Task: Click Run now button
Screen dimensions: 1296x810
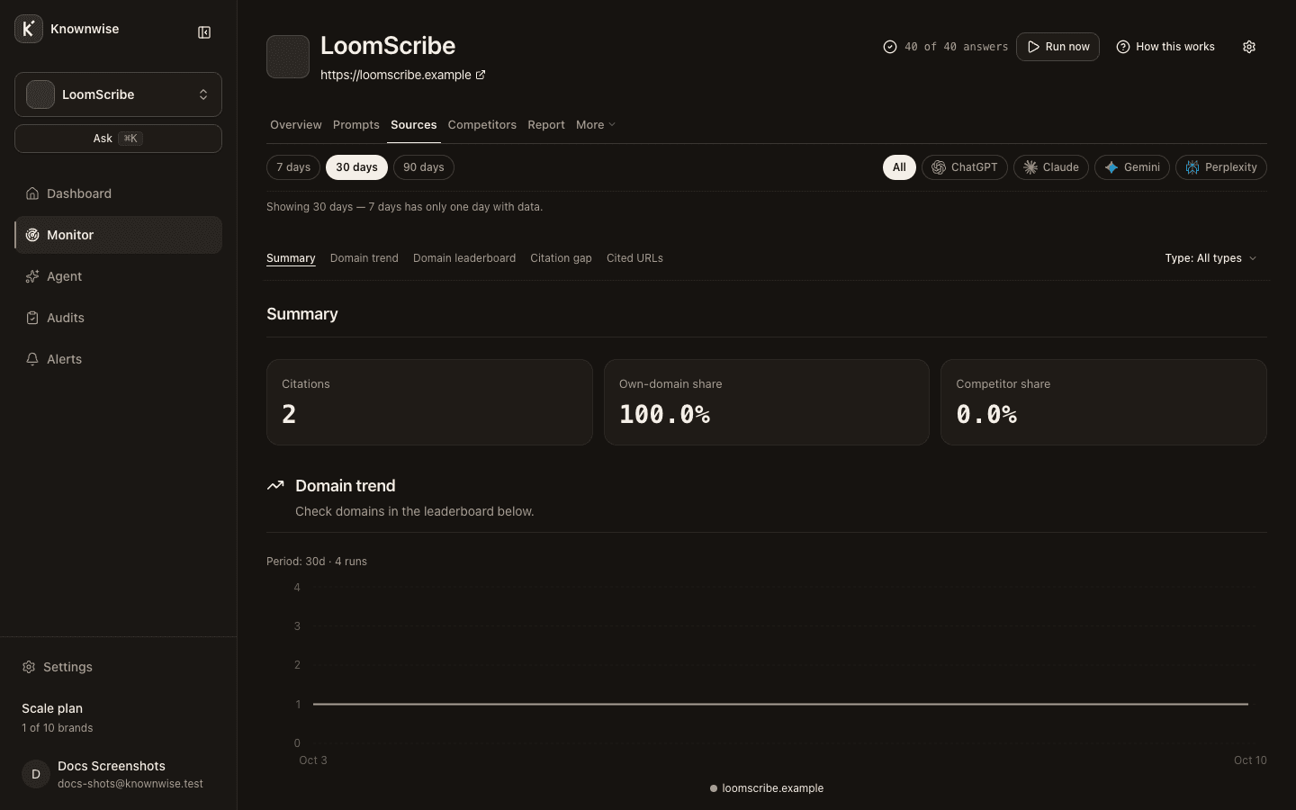Action: (x=1057, y=47)
